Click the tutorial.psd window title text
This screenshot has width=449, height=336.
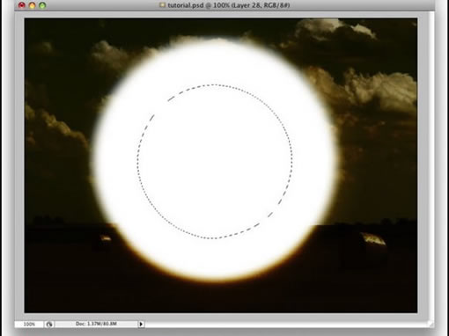229,5
